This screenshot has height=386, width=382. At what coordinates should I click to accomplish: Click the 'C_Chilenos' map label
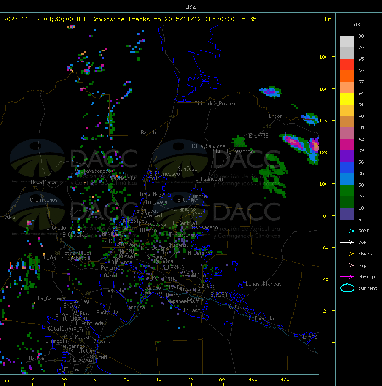coord(44,200)
